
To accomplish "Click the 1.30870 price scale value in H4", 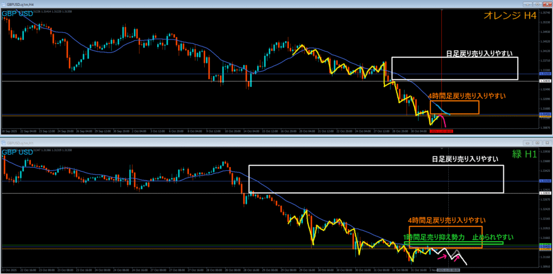I will [545, 128].
